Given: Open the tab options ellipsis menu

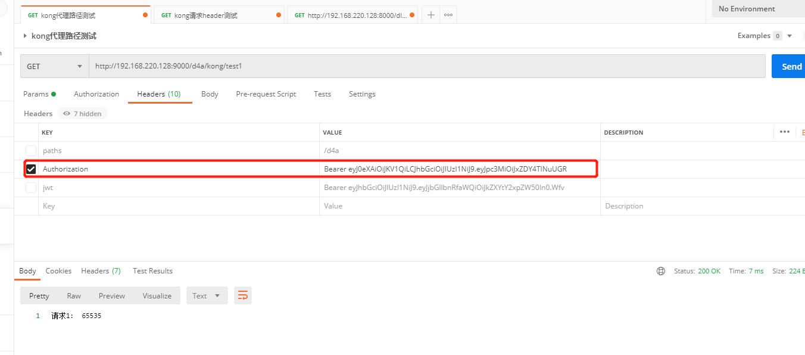Looking at the screenshot, I should click(448, 15).
